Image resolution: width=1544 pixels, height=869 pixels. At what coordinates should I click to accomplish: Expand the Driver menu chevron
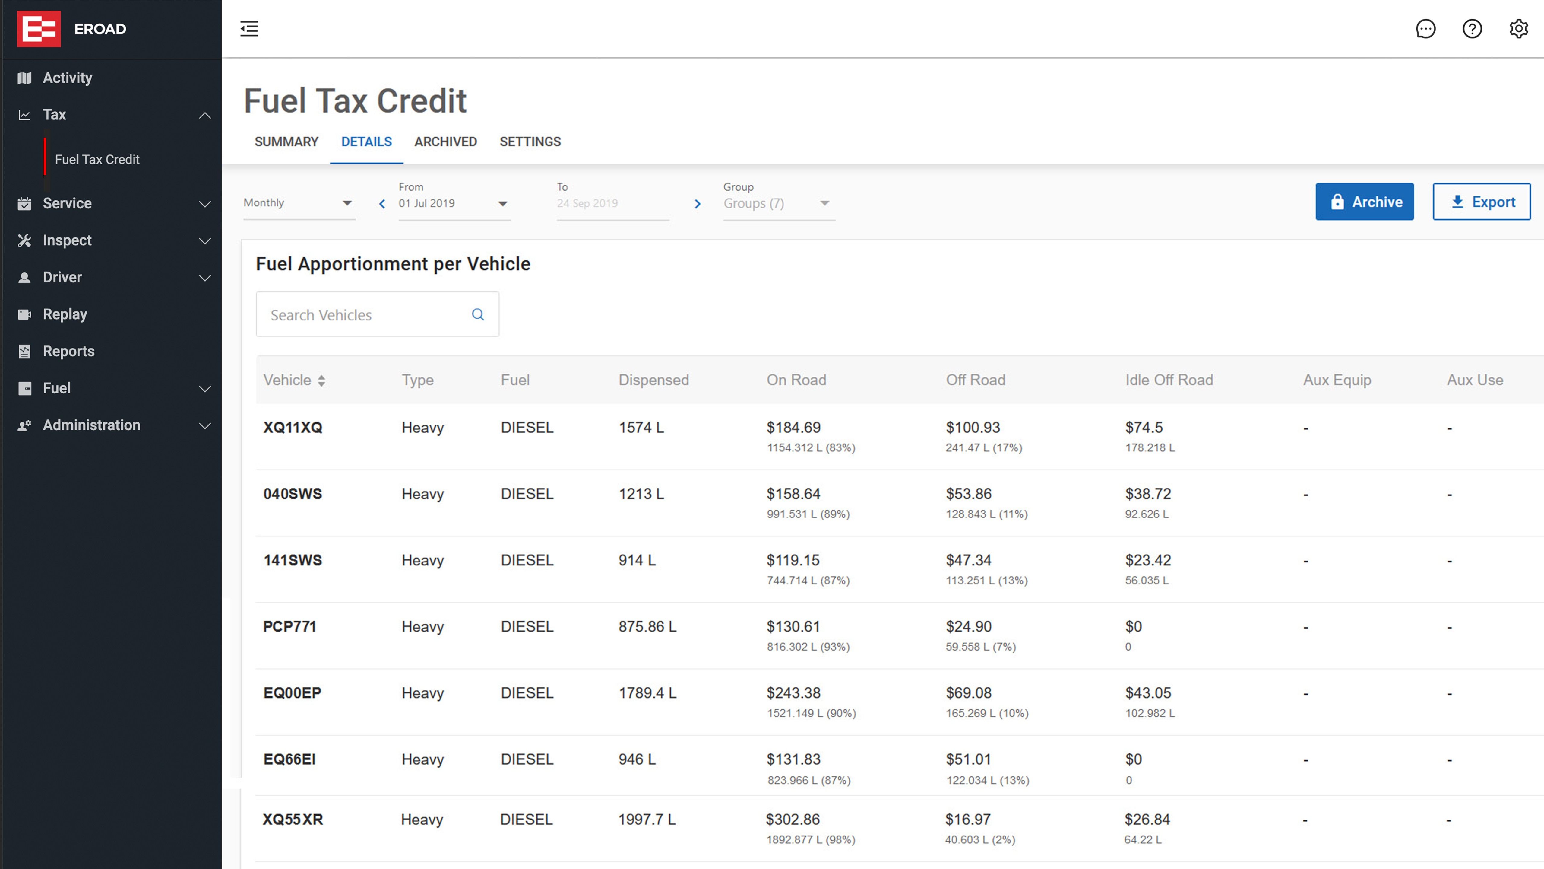point(205,278)
